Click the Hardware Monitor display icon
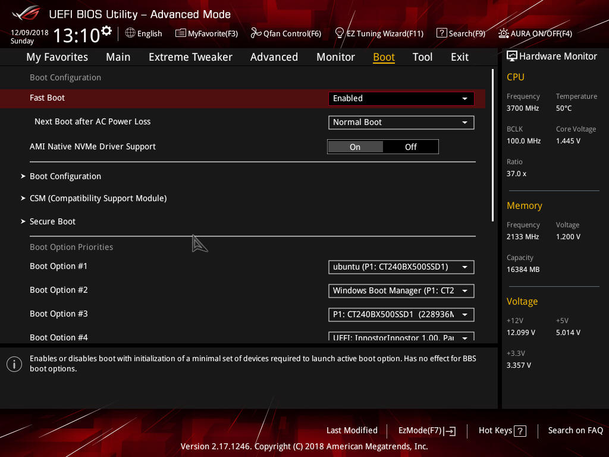Screen dimensions: 609x457 click(512, 57)
